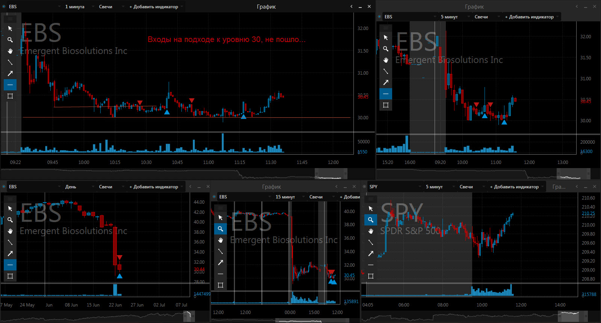Click the time navigator slider below the 1-minute chart
Viewport: 601px width, 323px height.
331,174
